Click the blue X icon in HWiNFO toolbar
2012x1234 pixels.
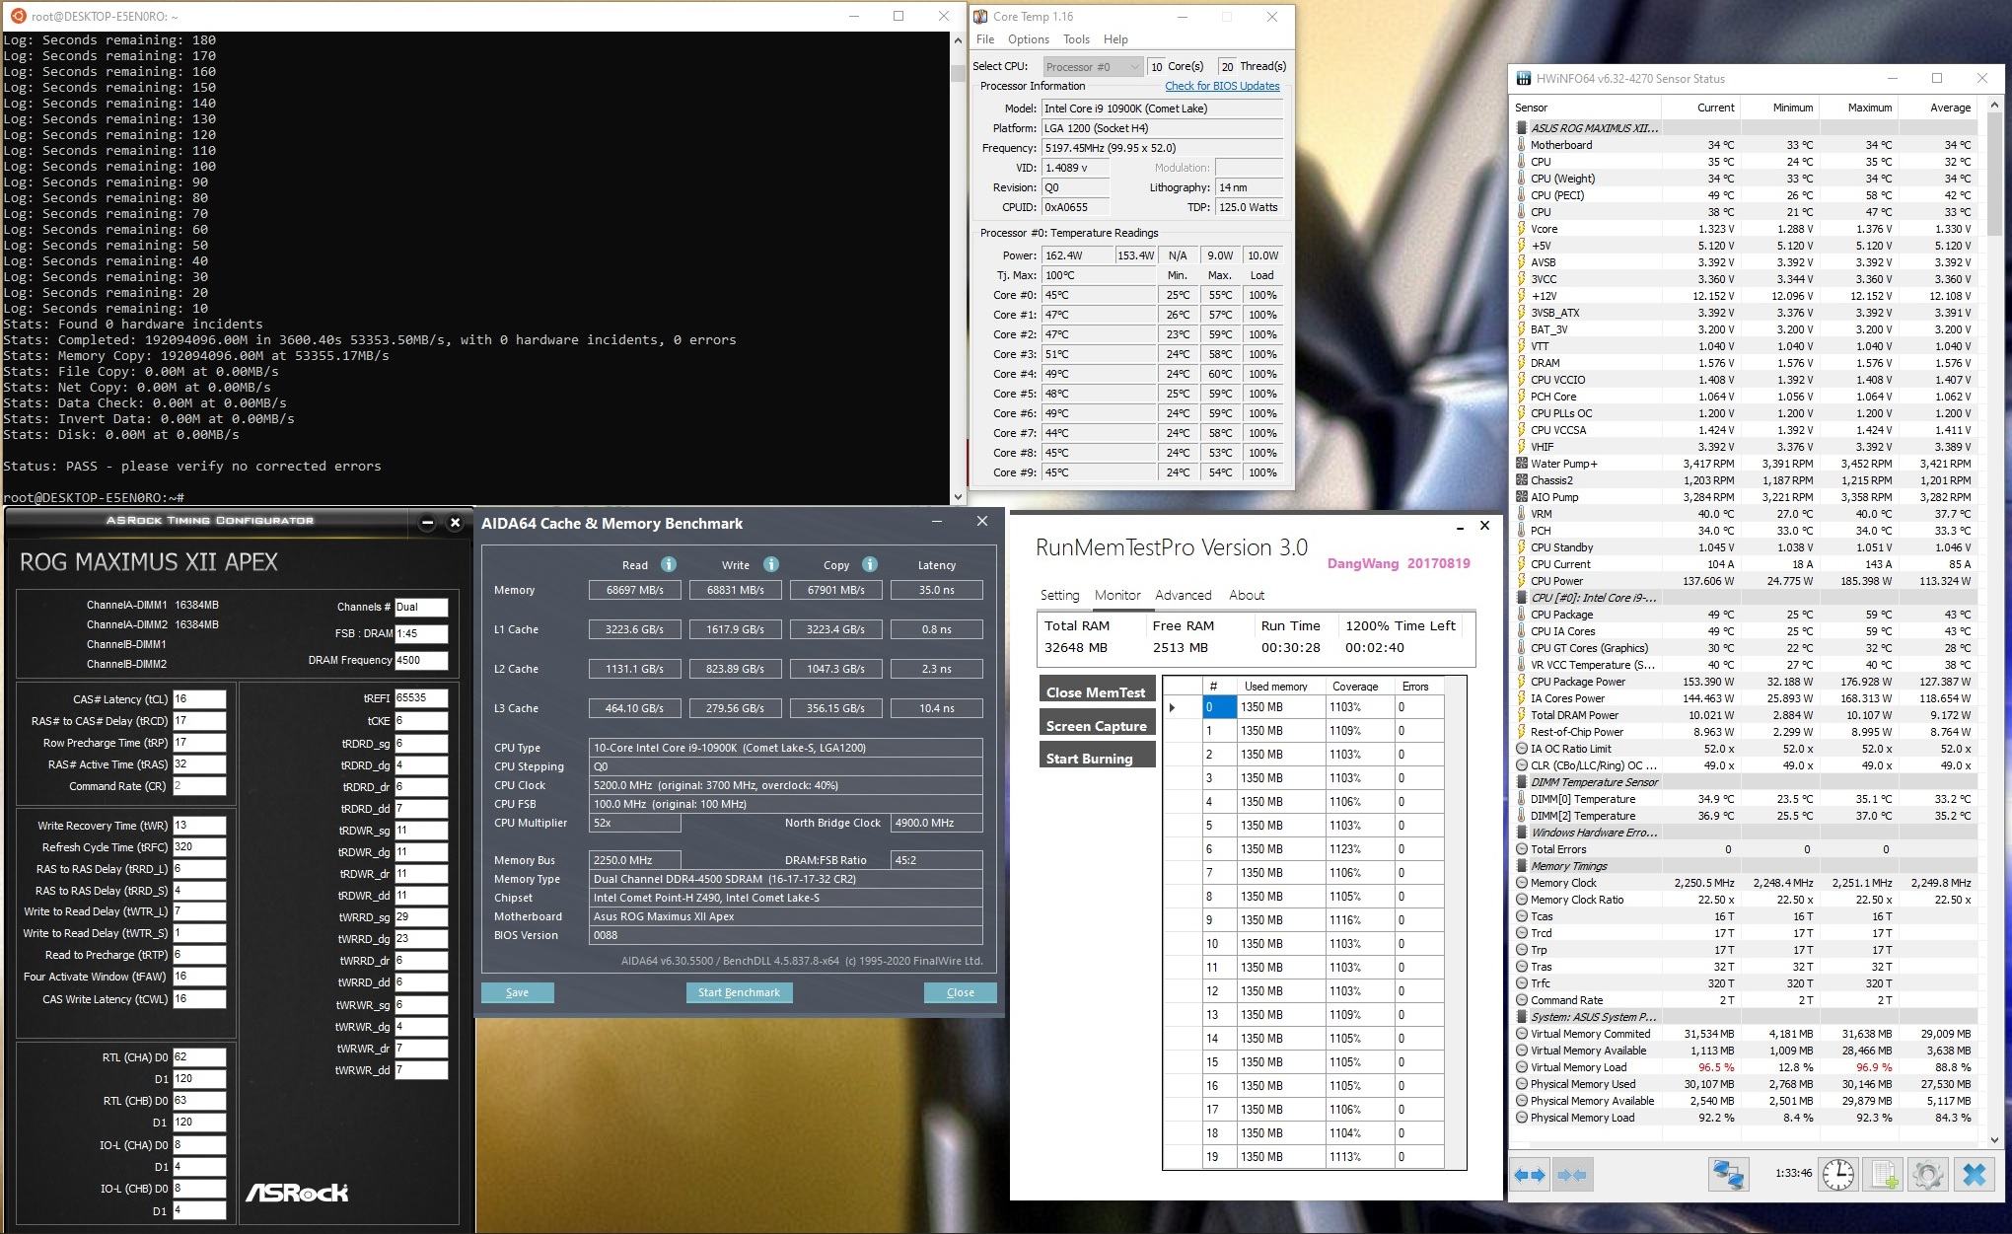click(1974, 1174)
